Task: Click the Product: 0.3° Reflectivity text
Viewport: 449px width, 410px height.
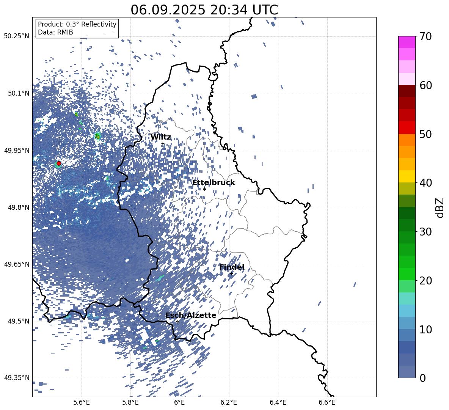Action: pyautogui.click(x=77, y=24)
